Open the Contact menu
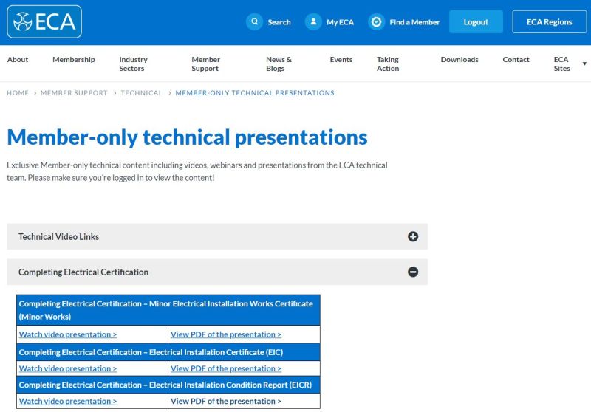The width and height of the screenshot is (591, 412). pyautogui.click(x=516, y=60)
